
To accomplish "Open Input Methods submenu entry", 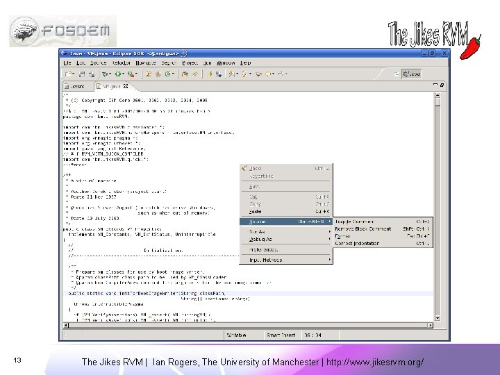I will pos(285,260).
